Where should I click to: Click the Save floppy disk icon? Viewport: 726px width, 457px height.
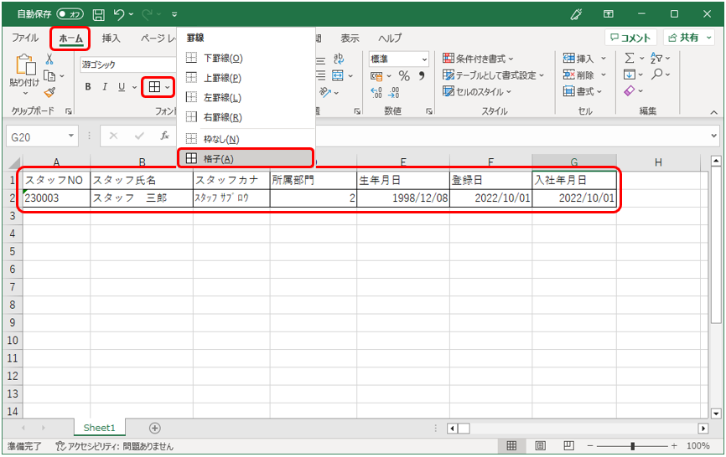click(x=99, y=15)
